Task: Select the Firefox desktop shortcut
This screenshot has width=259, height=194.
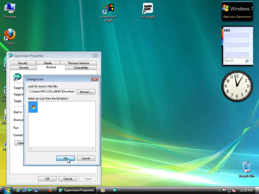Action: click(x=10, y=37)
